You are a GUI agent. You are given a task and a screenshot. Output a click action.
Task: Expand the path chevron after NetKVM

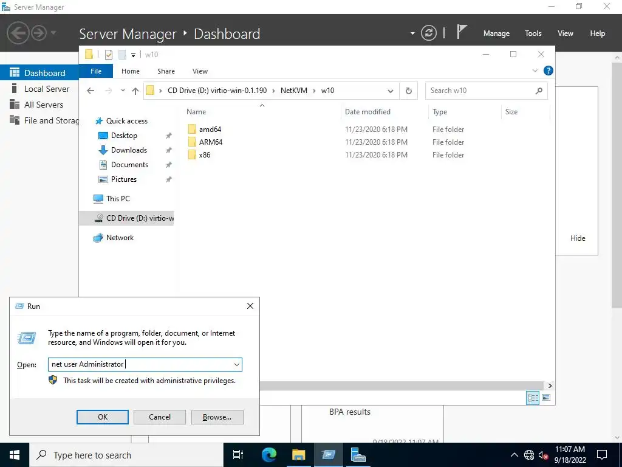pos(314,91)
